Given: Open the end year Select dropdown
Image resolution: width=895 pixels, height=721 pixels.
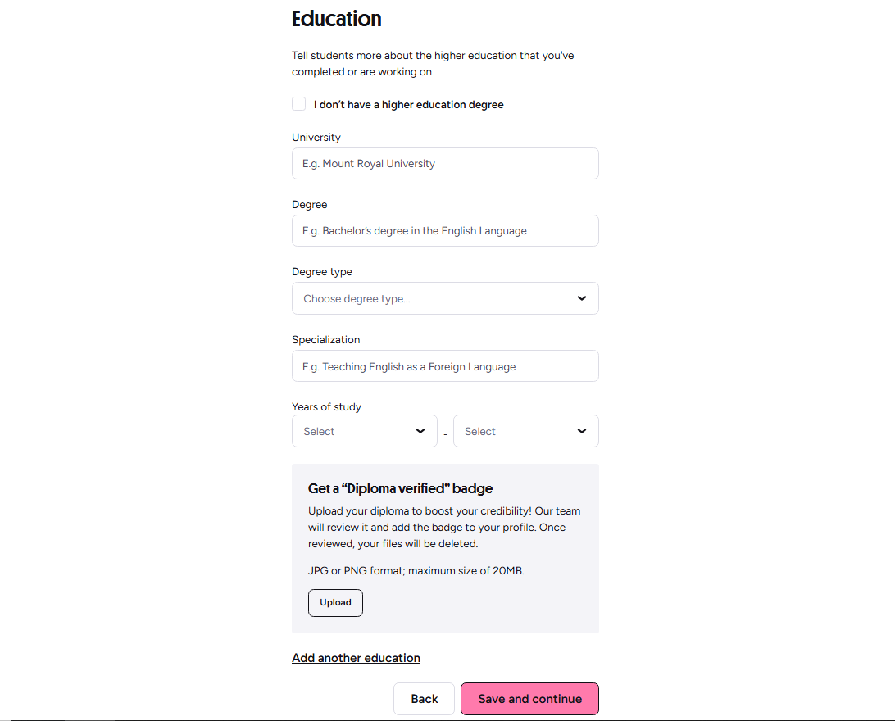Looking at the screenshot, I should [525, 431].
